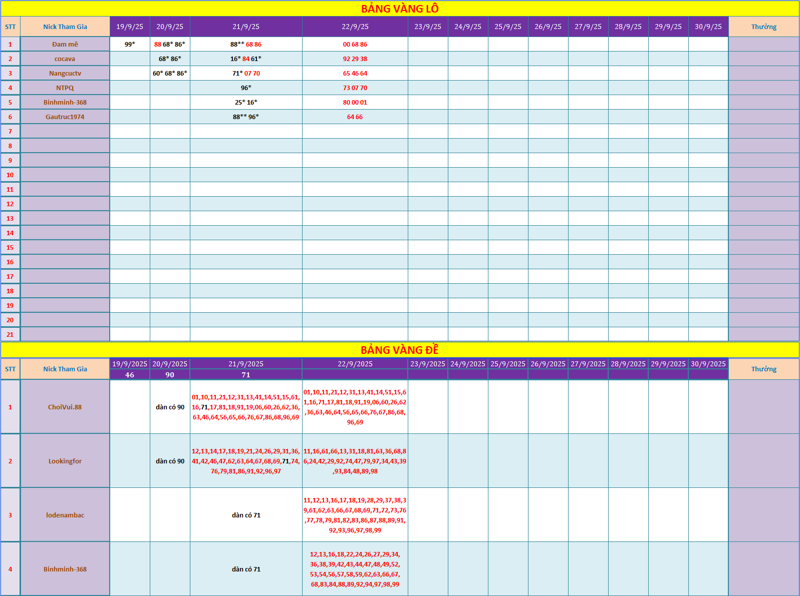Select the "NTPQ" nickname cell
The width and height of the screenshot is (800, 596).
tap(65, 88)
